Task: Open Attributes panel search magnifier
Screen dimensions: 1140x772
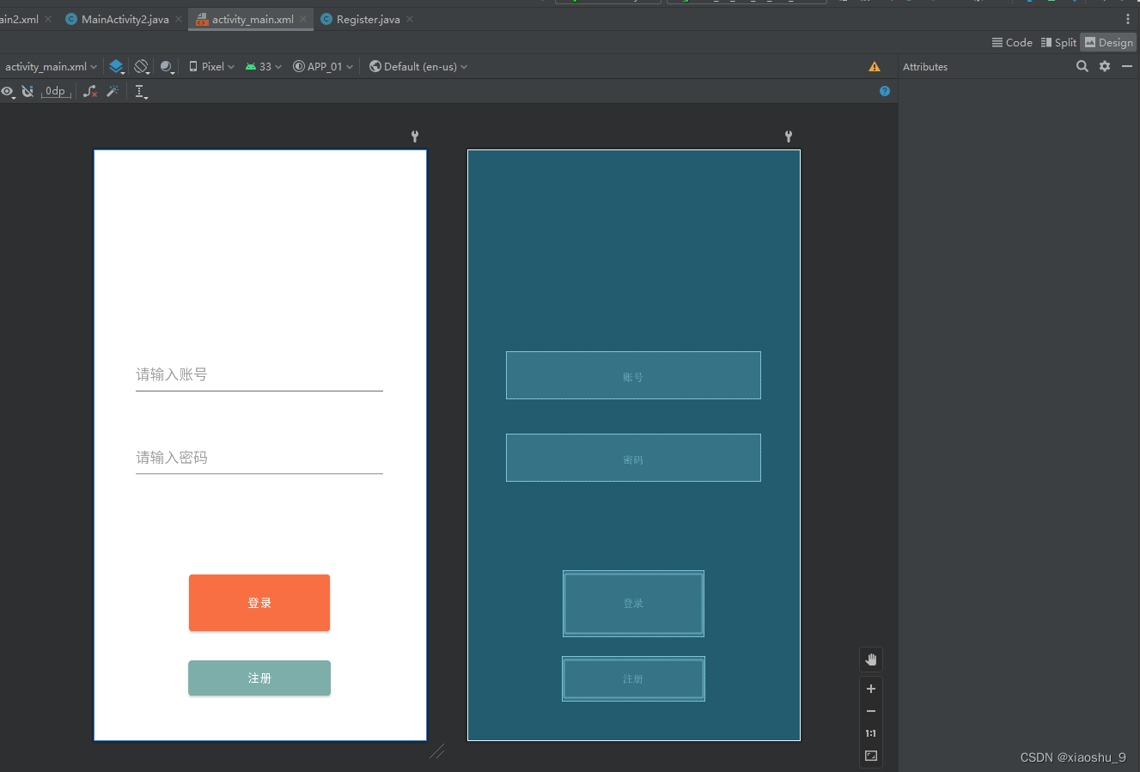Action: [1082, 66]
